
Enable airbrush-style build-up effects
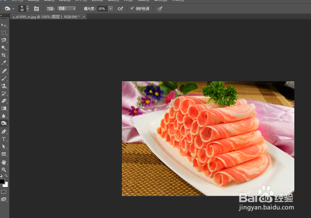(x=120, y=9)
